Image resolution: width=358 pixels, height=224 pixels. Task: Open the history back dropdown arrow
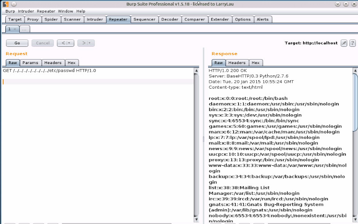tap(69, 43)
